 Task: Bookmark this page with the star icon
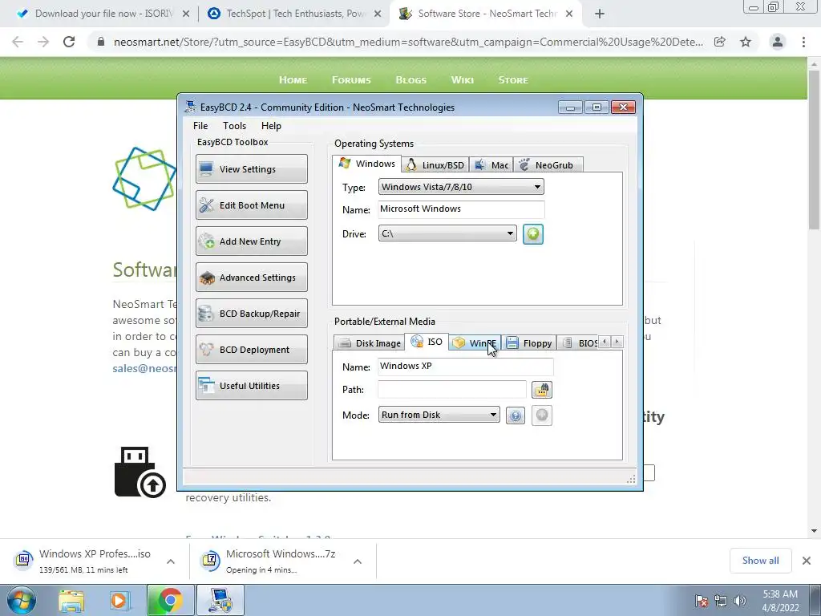point(746,42)
